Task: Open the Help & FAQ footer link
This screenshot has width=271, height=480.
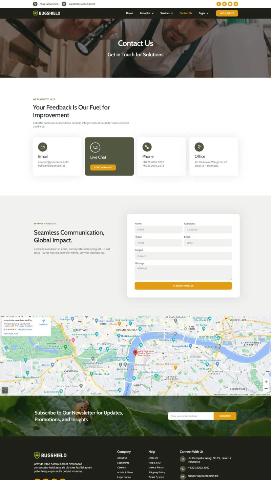Action: tap(154, 463)
